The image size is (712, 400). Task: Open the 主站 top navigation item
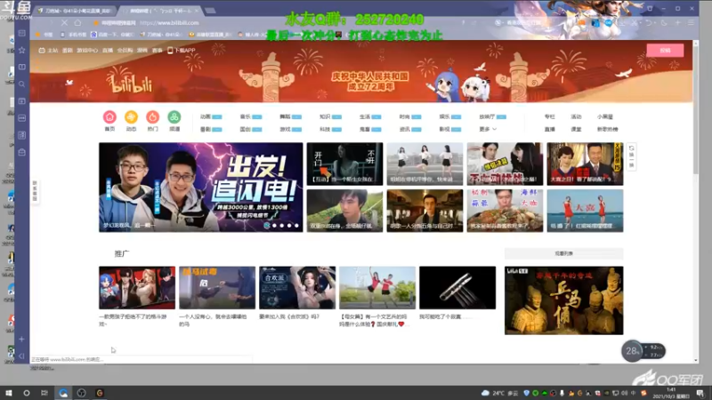(48, 51)
